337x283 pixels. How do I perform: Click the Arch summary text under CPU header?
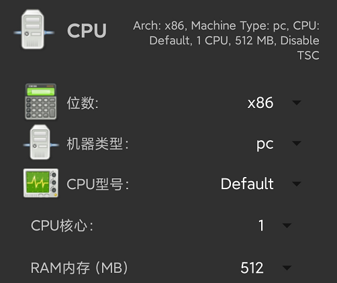[226, 40]
